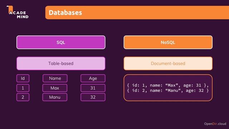Click the Academind logo
The height and width of the screenshot is (129, 229).
coord(18,12)
